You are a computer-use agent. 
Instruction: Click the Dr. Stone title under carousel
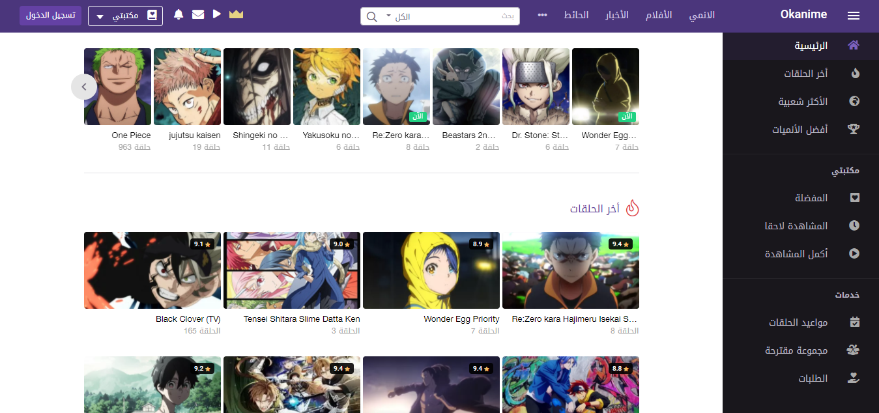point(540,135)
